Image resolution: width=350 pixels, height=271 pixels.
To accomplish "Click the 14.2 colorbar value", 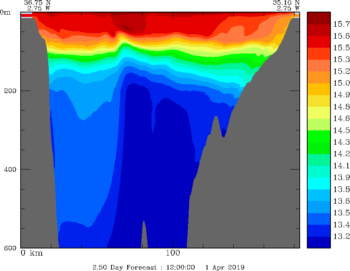I will (341, 154).
